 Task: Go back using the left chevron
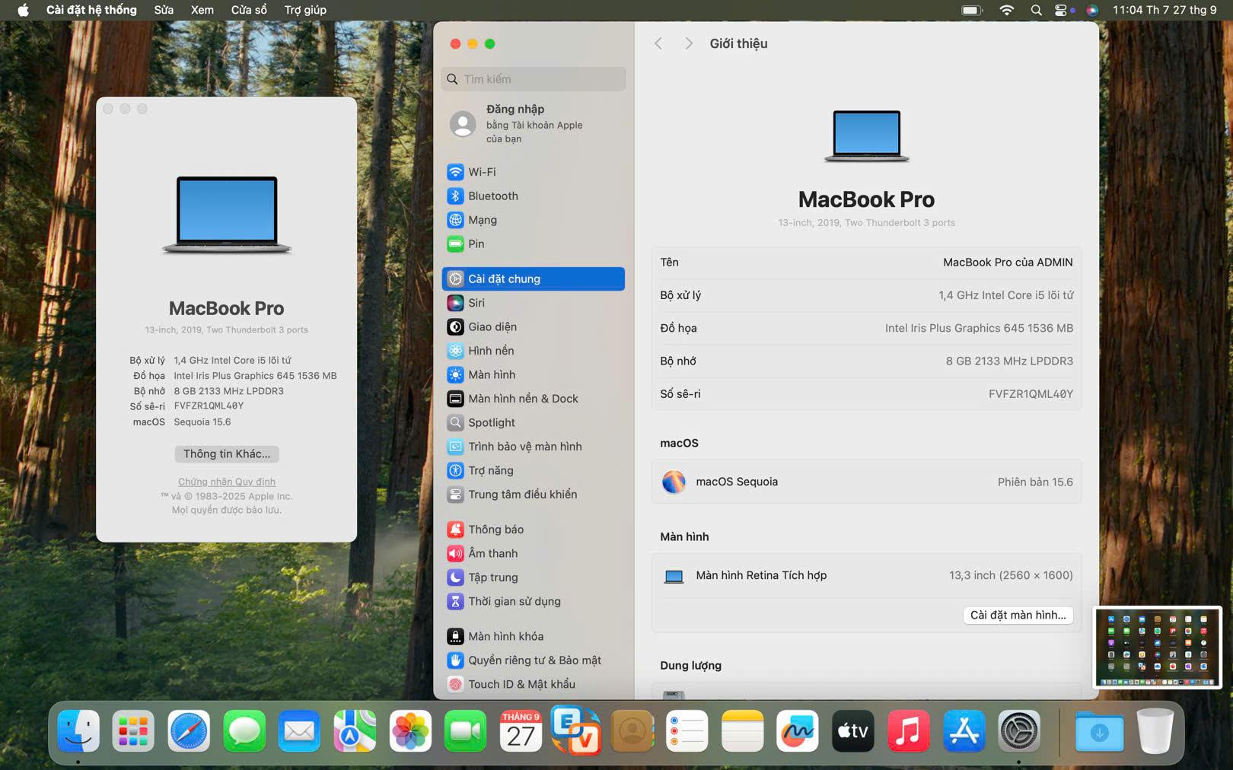(x=658, y=43)
